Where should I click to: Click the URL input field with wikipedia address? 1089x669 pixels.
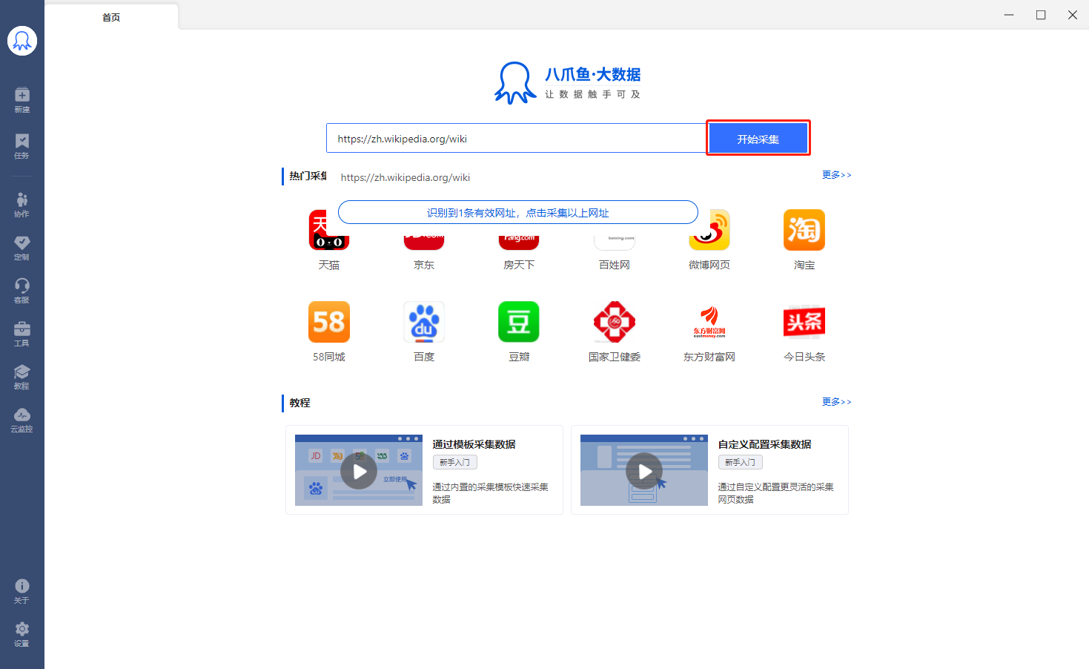(517, 139)
